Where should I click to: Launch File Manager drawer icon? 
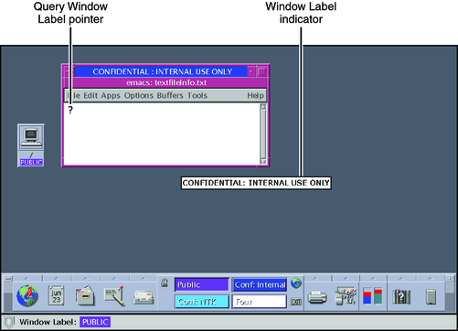[x=85, y=295]
